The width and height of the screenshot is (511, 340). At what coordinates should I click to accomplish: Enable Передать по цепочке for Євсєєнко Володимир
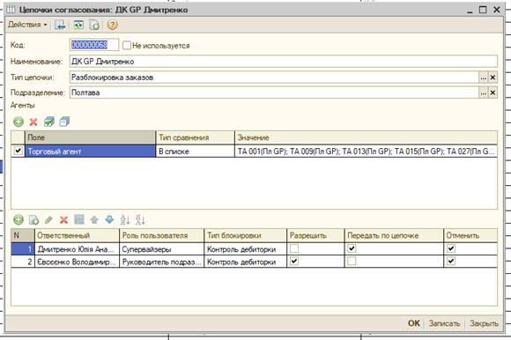(x=352, y=262)
